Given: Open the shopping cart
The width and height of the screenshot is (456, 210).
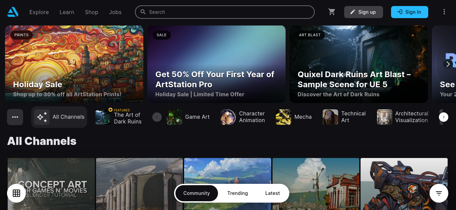Looking at the screenshot, I should 332,12.
